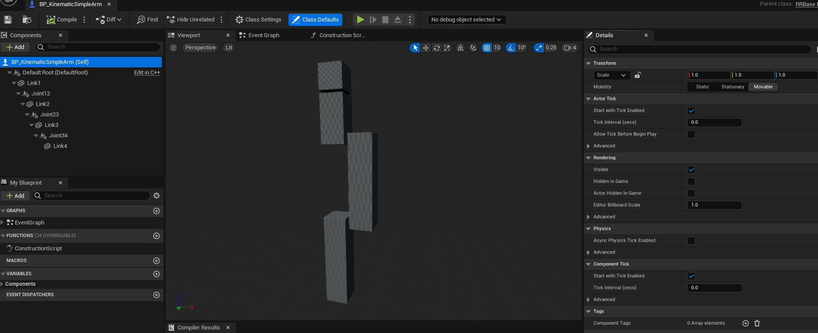Screen dimensions: 818x333
Task: Toggle surface snapping icon
Action: coord(473,48)
